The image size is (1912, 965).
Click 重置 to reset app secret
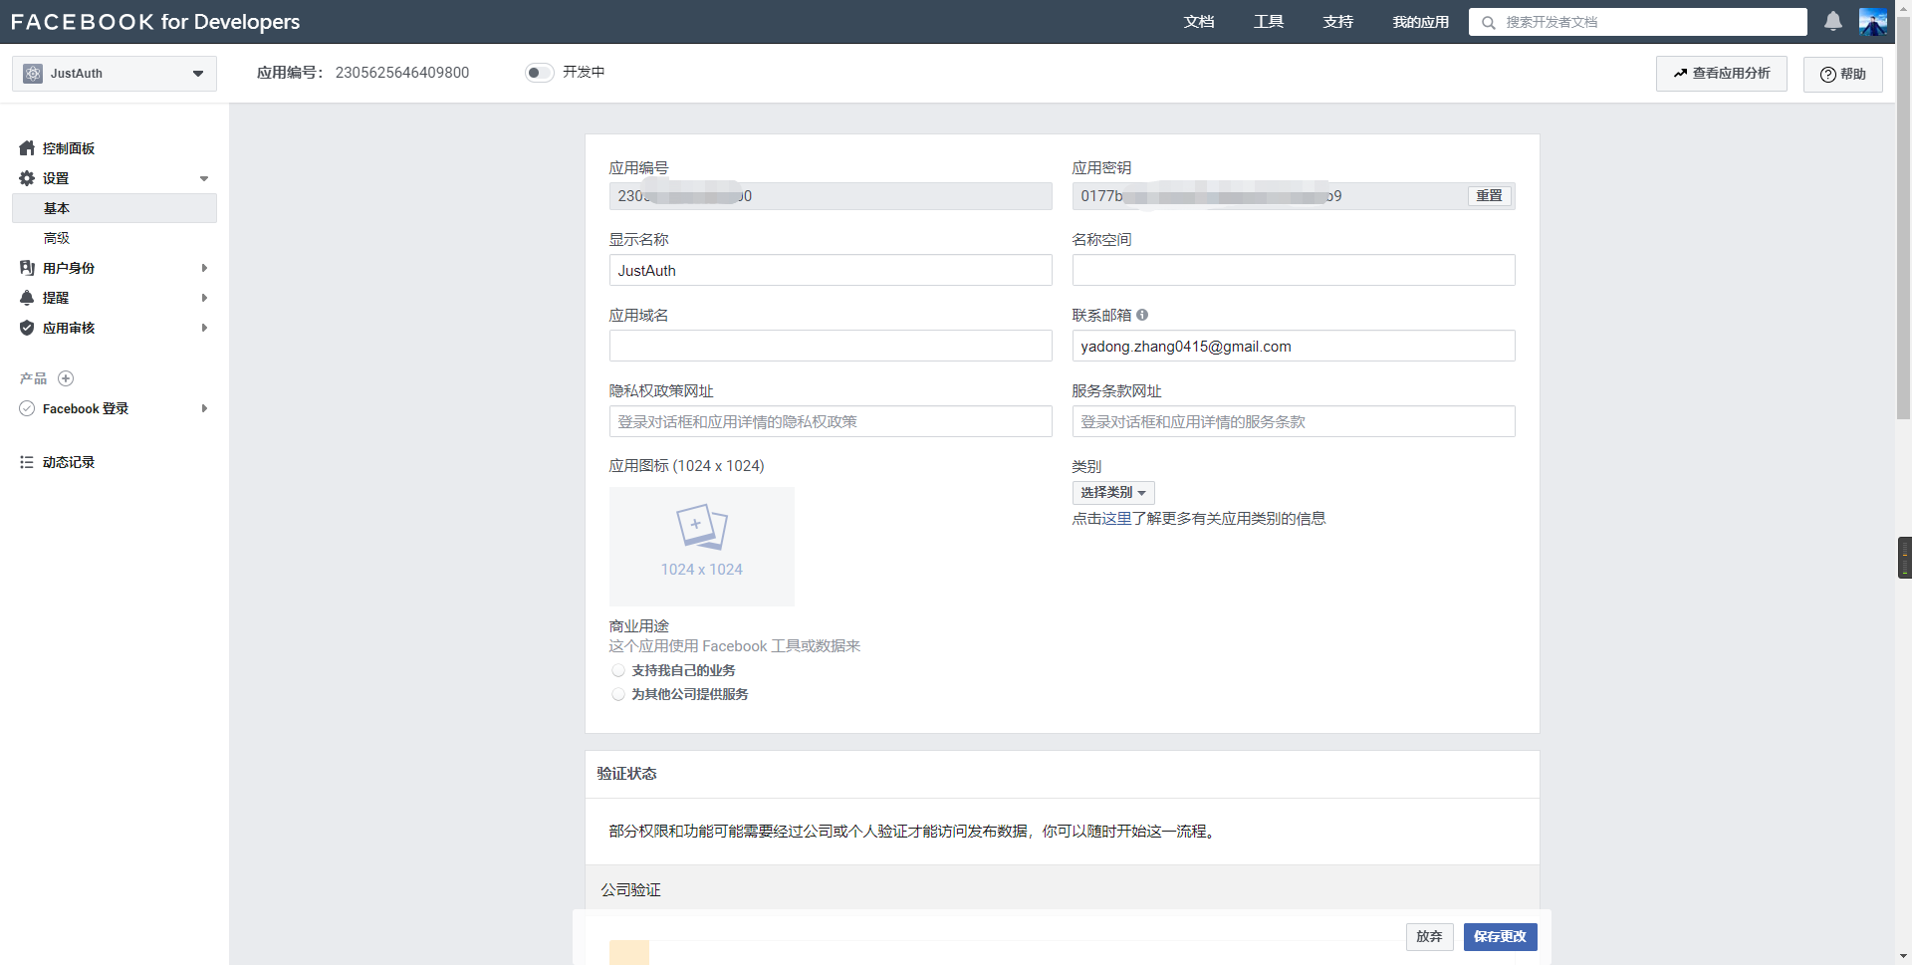coord(1490,196)
